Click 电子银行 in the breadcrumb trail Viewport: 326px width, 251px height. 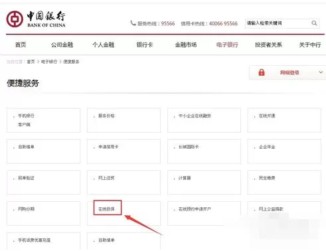pos(49,62)
